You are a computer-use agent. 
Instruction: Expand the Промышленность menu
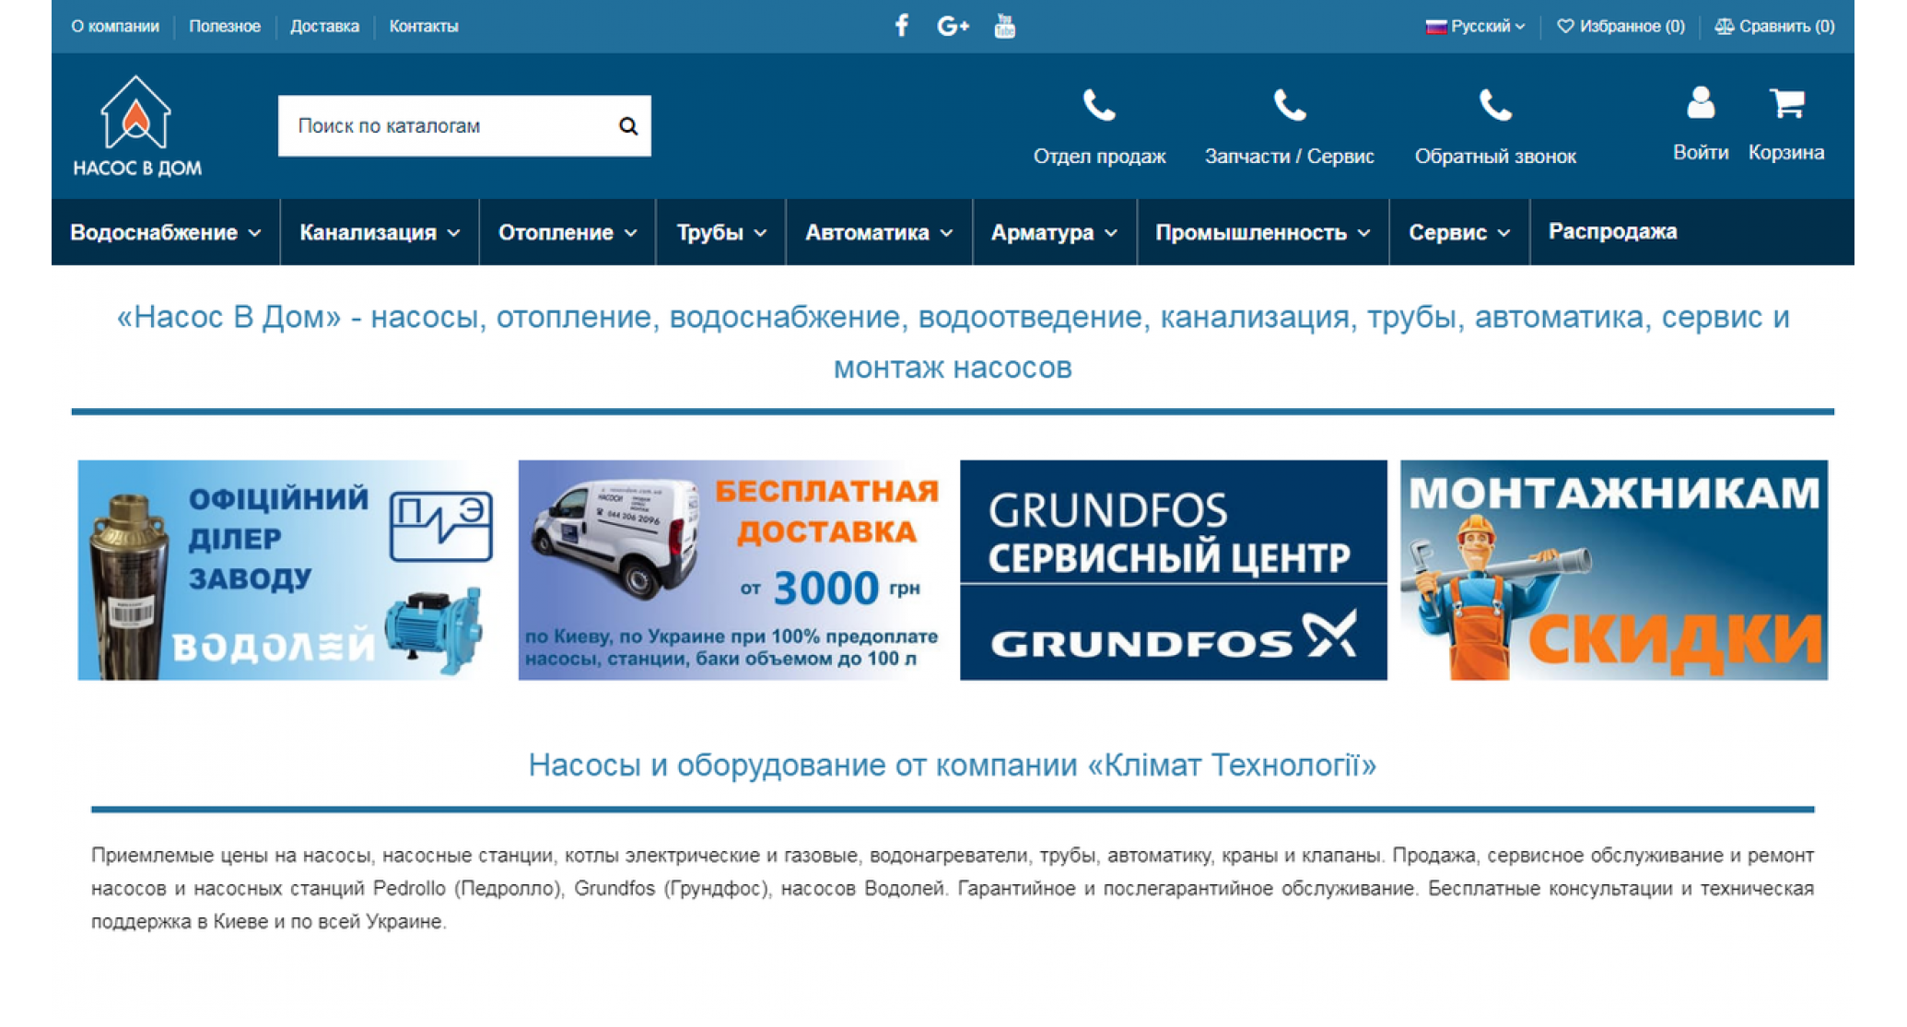coord(1263,232)
